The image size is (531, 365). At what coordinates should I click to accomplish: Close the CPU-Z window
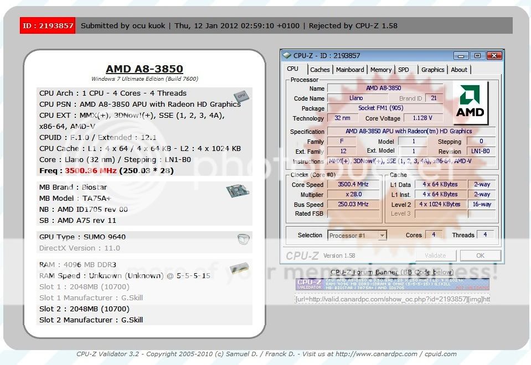point(494,55)
